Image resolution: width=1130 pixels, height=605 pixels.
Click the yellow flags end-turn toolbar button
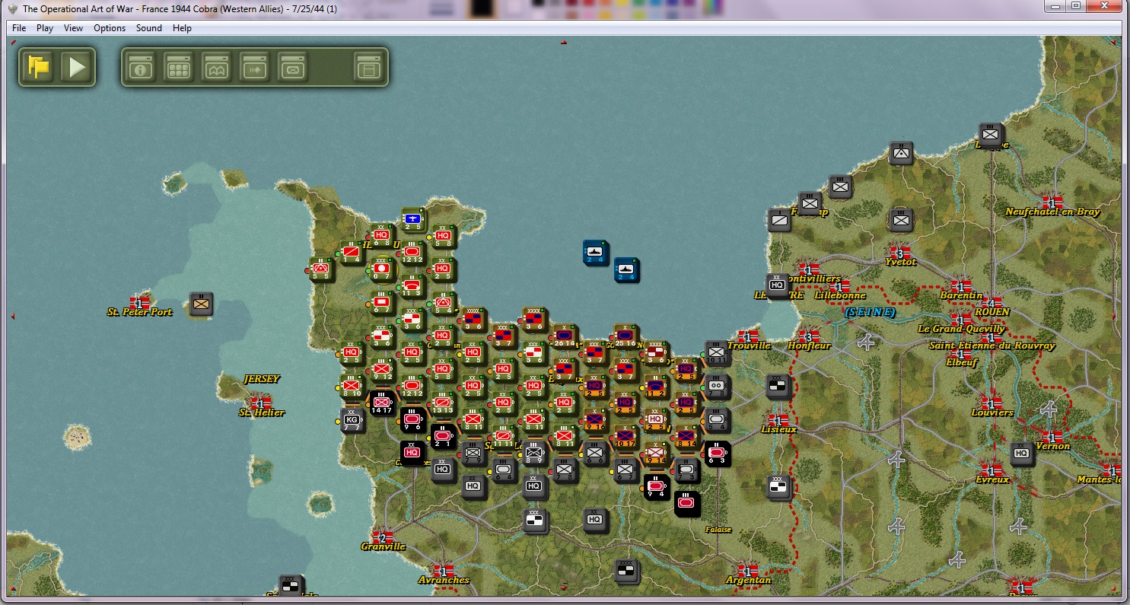click(x=39, y=67)
